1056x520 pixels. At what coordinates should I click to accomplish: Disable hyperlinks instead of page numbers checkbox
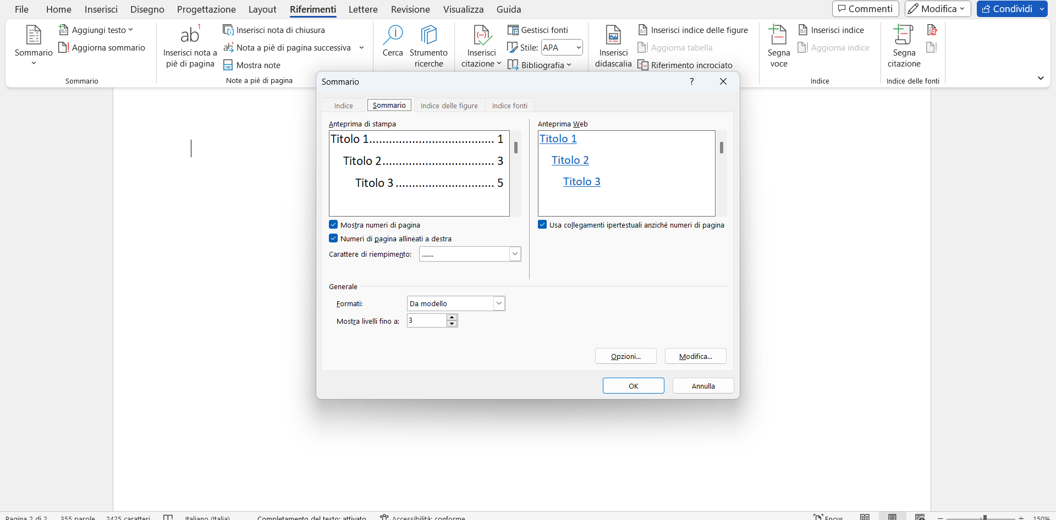click(542, 225)
